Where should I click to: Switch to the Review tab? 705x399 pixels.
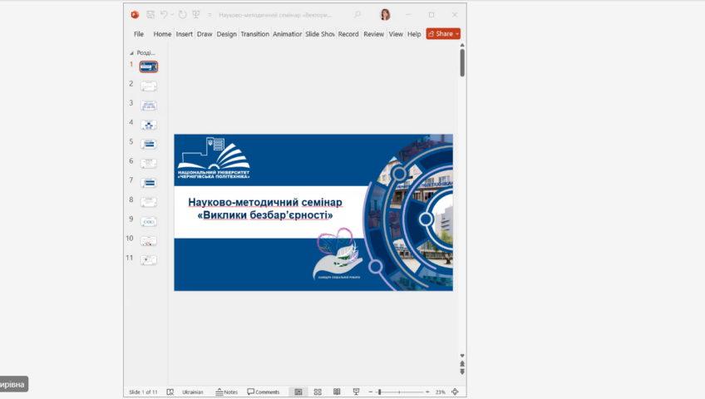tap(373, 34)
